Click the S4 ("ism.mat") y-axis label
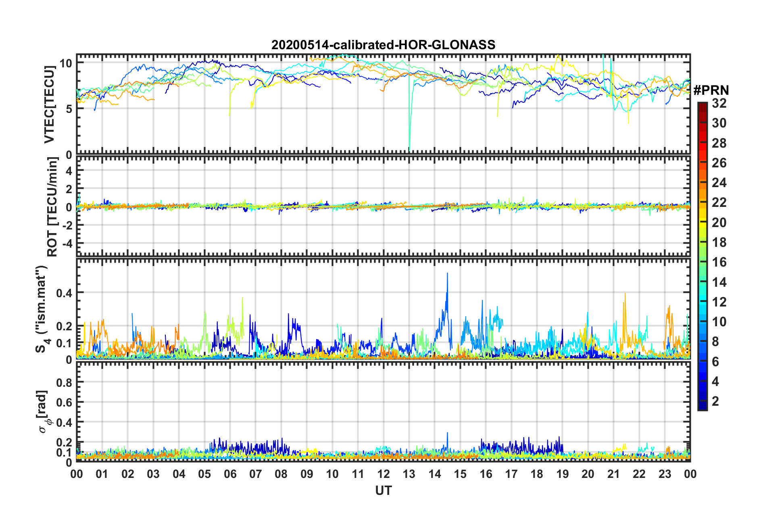 (42, 309)
